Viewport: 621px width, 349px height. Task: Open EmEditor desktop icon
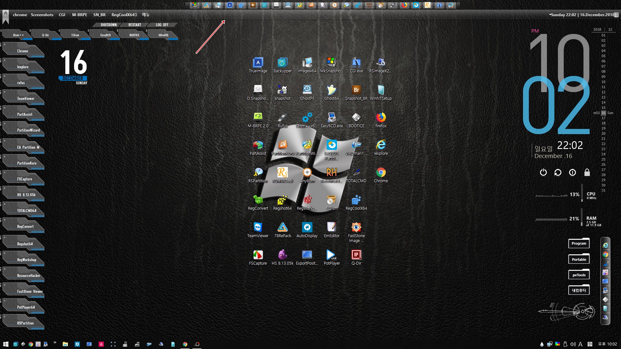[x=332, y=230]
